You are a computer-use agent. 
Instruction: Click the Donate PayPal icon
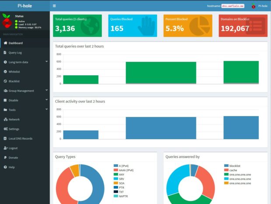(5, 158)
